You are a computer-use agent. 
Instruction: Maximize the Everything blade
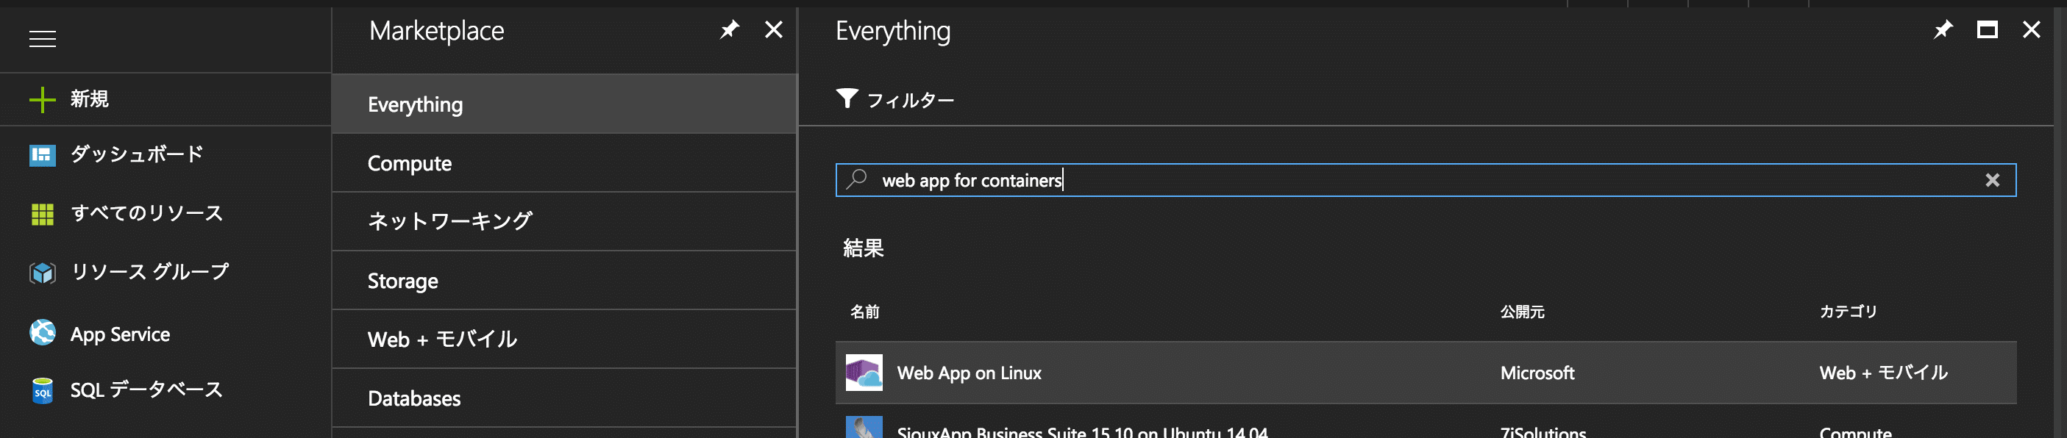click(1987, 30)
